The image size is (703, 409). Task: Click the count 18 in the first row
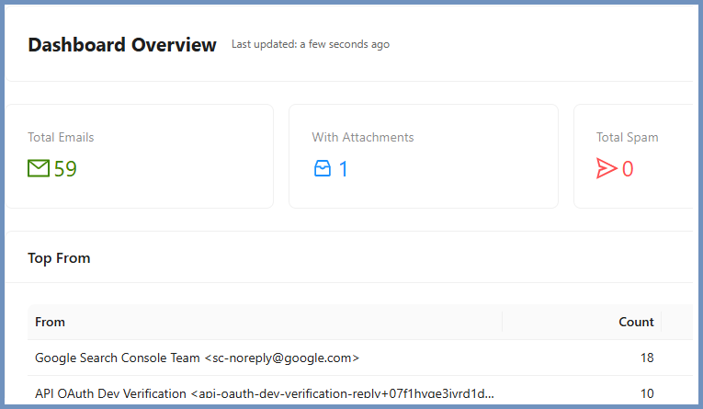[x=646, y=358]
